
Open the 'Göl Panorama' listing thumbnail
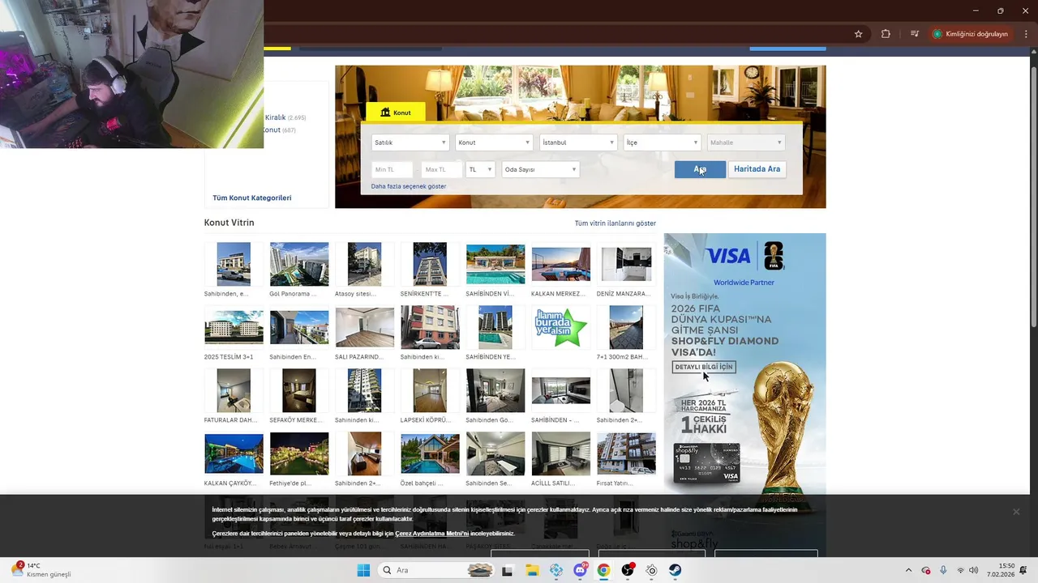point(299,264)
